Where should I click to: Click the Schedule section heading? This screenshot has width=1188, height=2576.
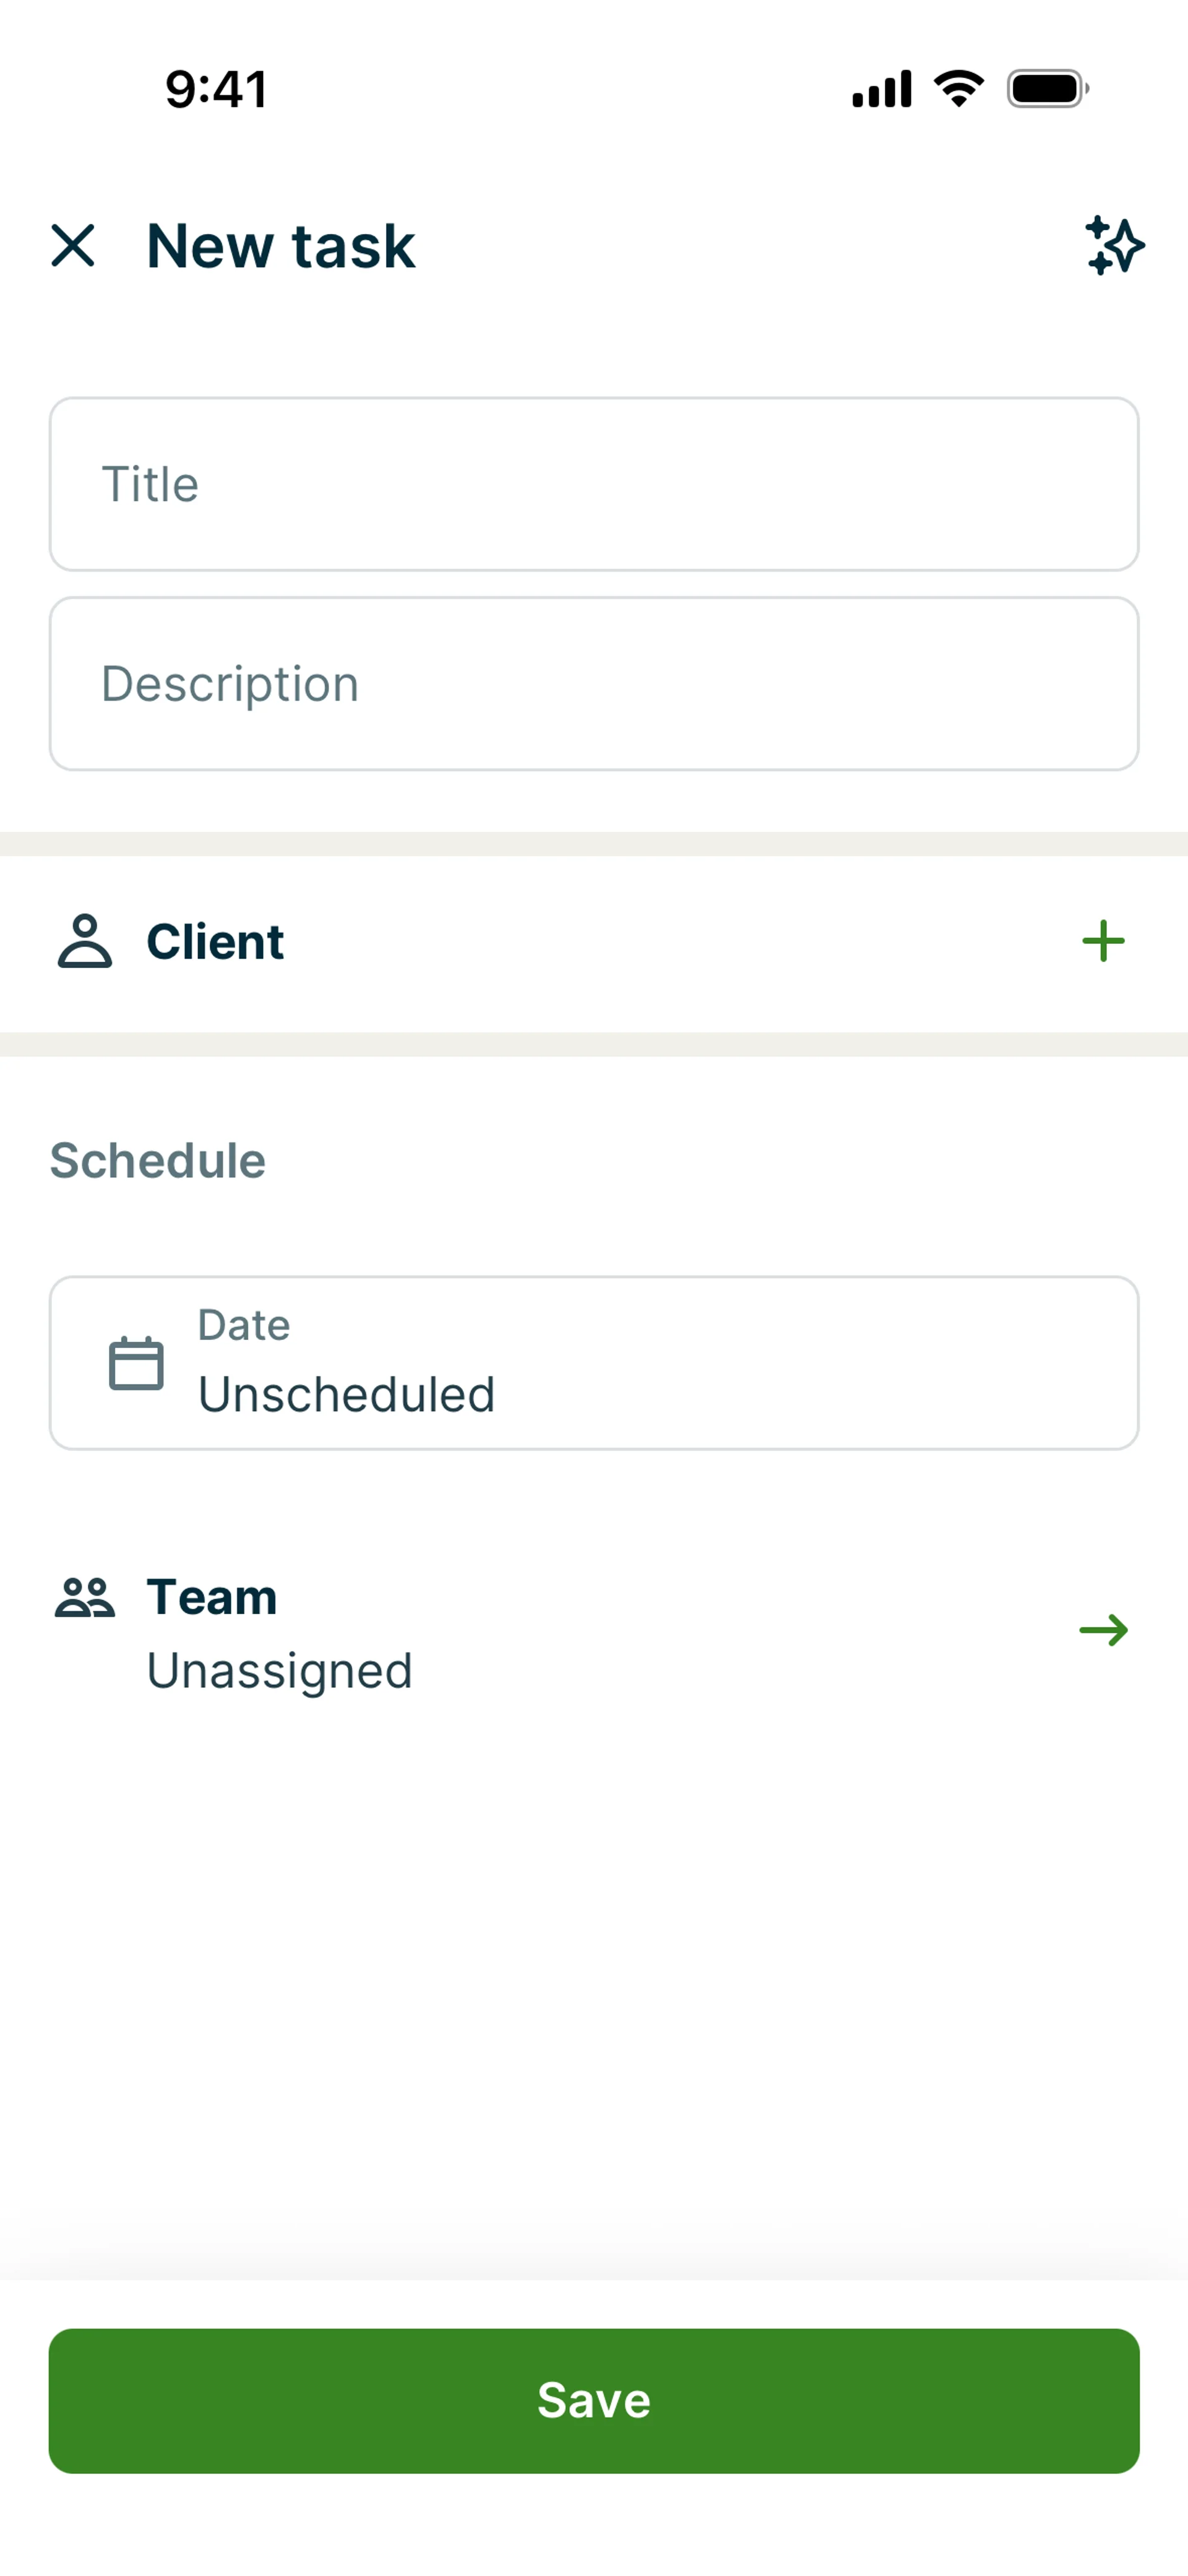pos(158,1161)
